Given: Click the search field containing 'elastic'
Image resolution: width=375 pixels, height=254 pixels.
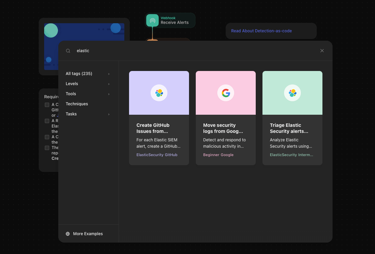Looking at the screenshot, I should point(195,51).
